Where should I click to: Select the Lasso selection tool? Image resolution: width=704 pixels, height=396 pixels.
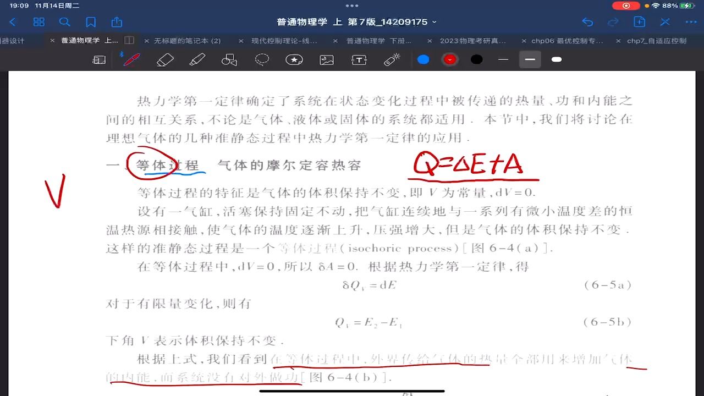click(262, 59)
